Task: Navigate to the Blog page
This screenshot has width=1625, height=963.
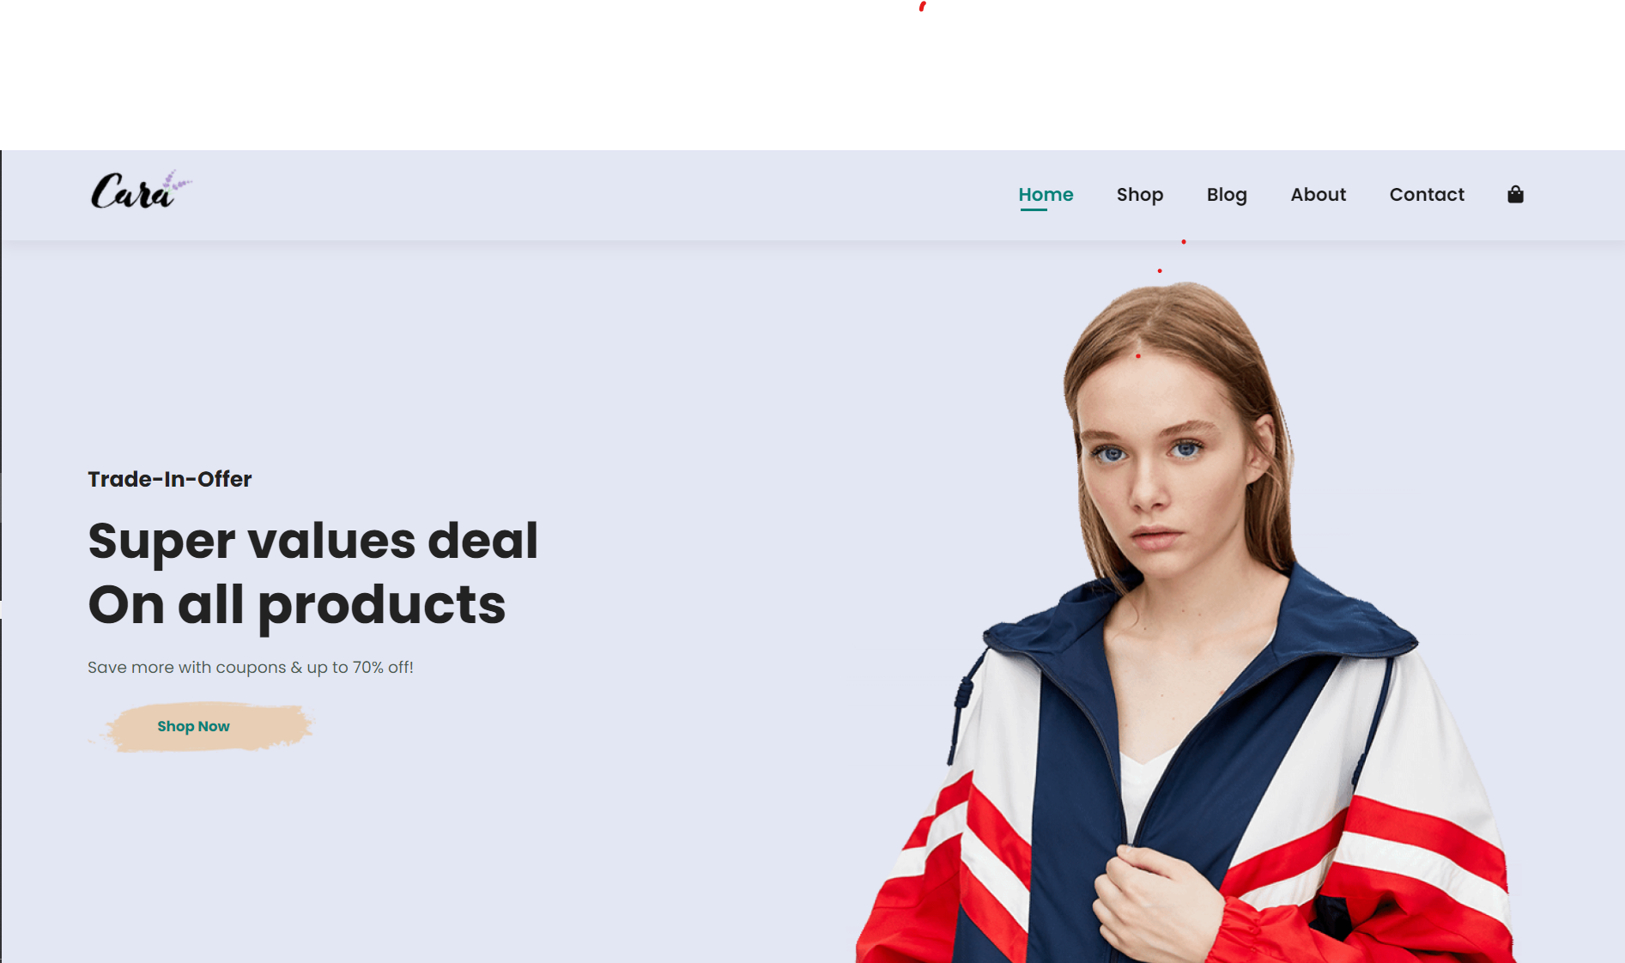Action: pos(1227,195)
